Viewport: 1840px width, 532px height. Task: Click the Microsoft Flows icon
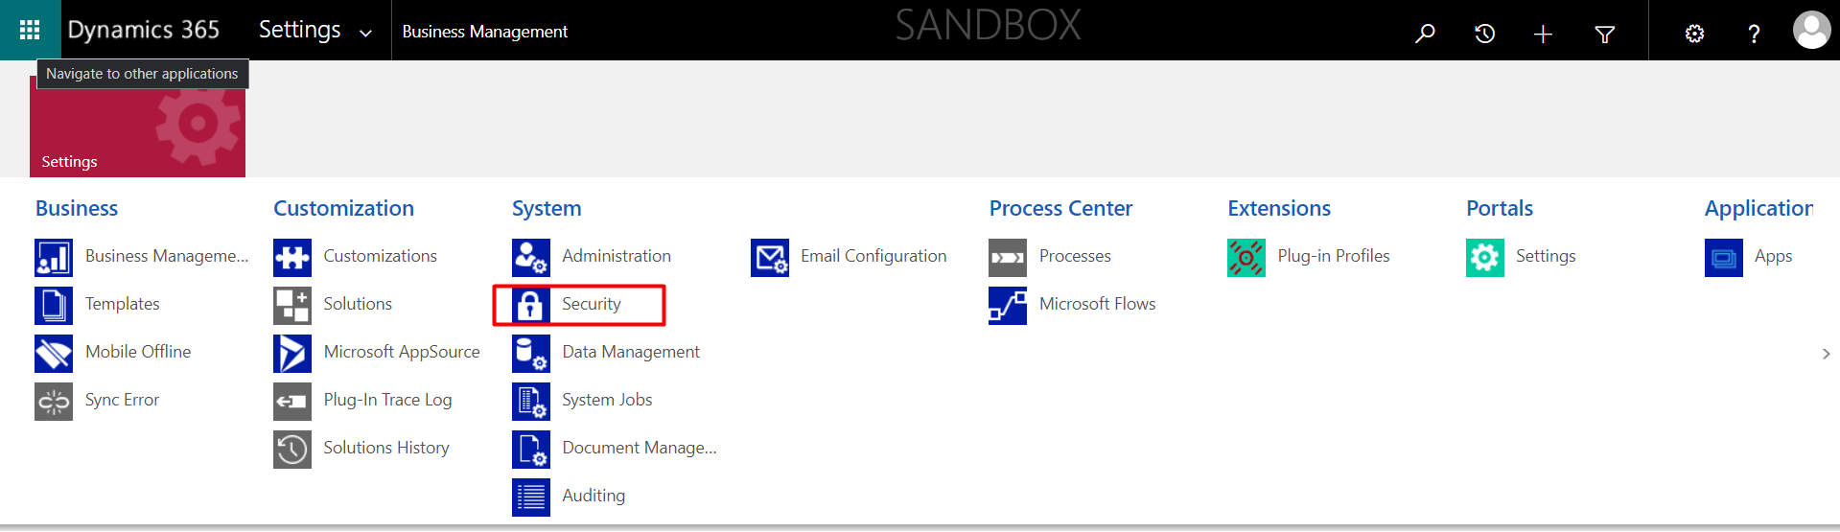click(1008, 305)
